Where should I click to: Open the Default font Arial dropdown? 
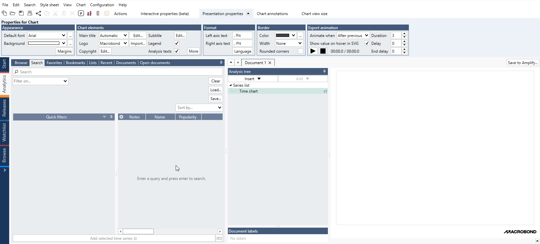47,35
